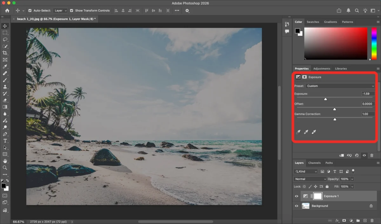The width and height of the screenshot is (381, 224).
Task: Click the Gamma Correction value field
Action: 368,114
